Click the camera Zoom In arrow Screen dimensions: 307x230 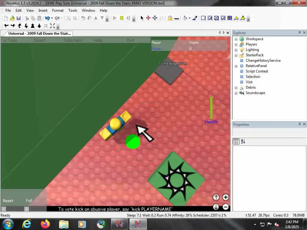point(33,26)
